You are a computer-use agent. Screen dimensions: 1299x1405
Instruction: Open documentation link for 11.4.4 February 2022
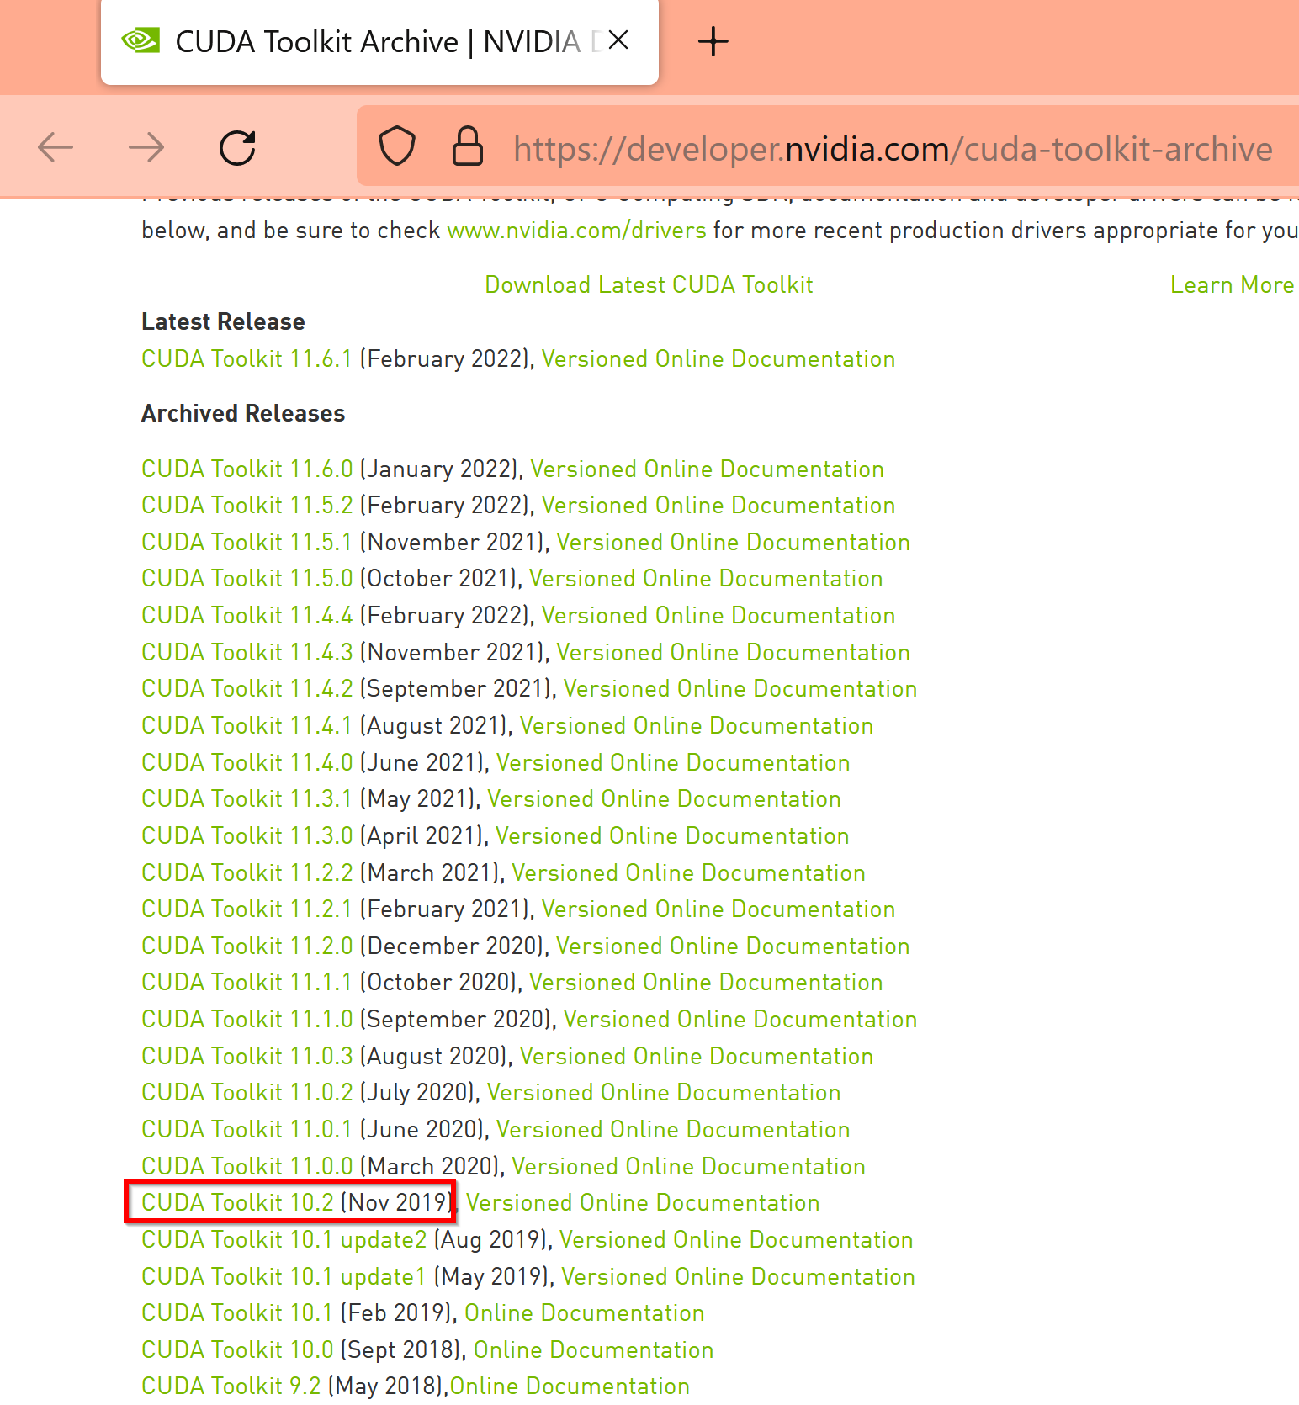718,616
